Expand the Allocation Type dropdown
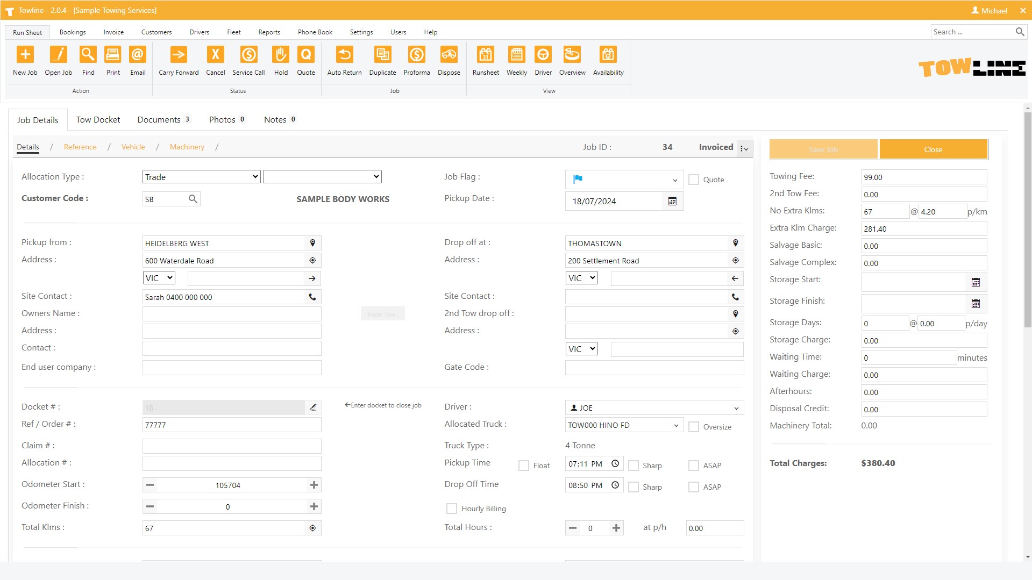Viewport: 1032px width, 580px height. pos(201,177)
